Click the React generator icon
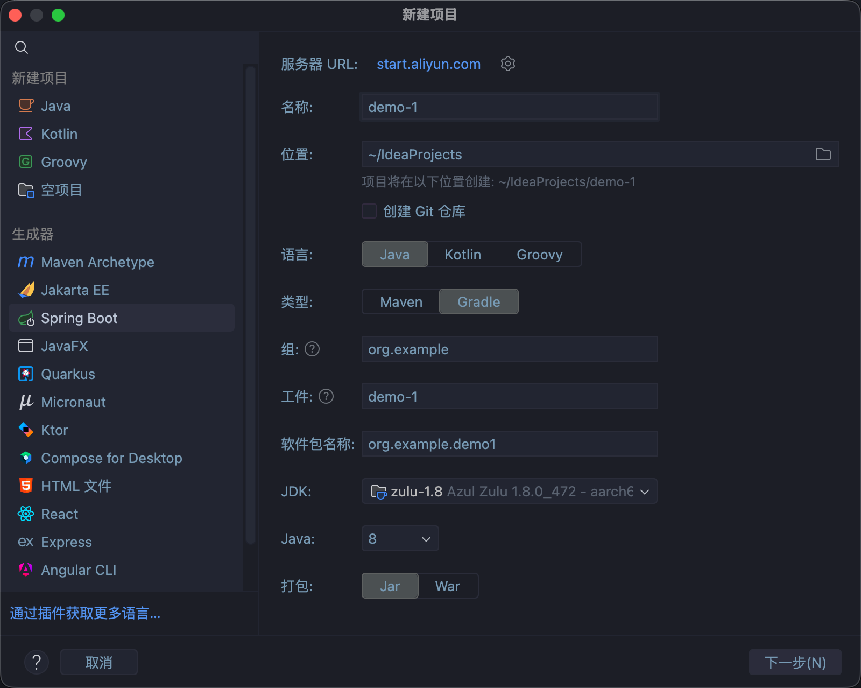Image resolution: width=861 pixels, height=688 pixels. [26, 514]
